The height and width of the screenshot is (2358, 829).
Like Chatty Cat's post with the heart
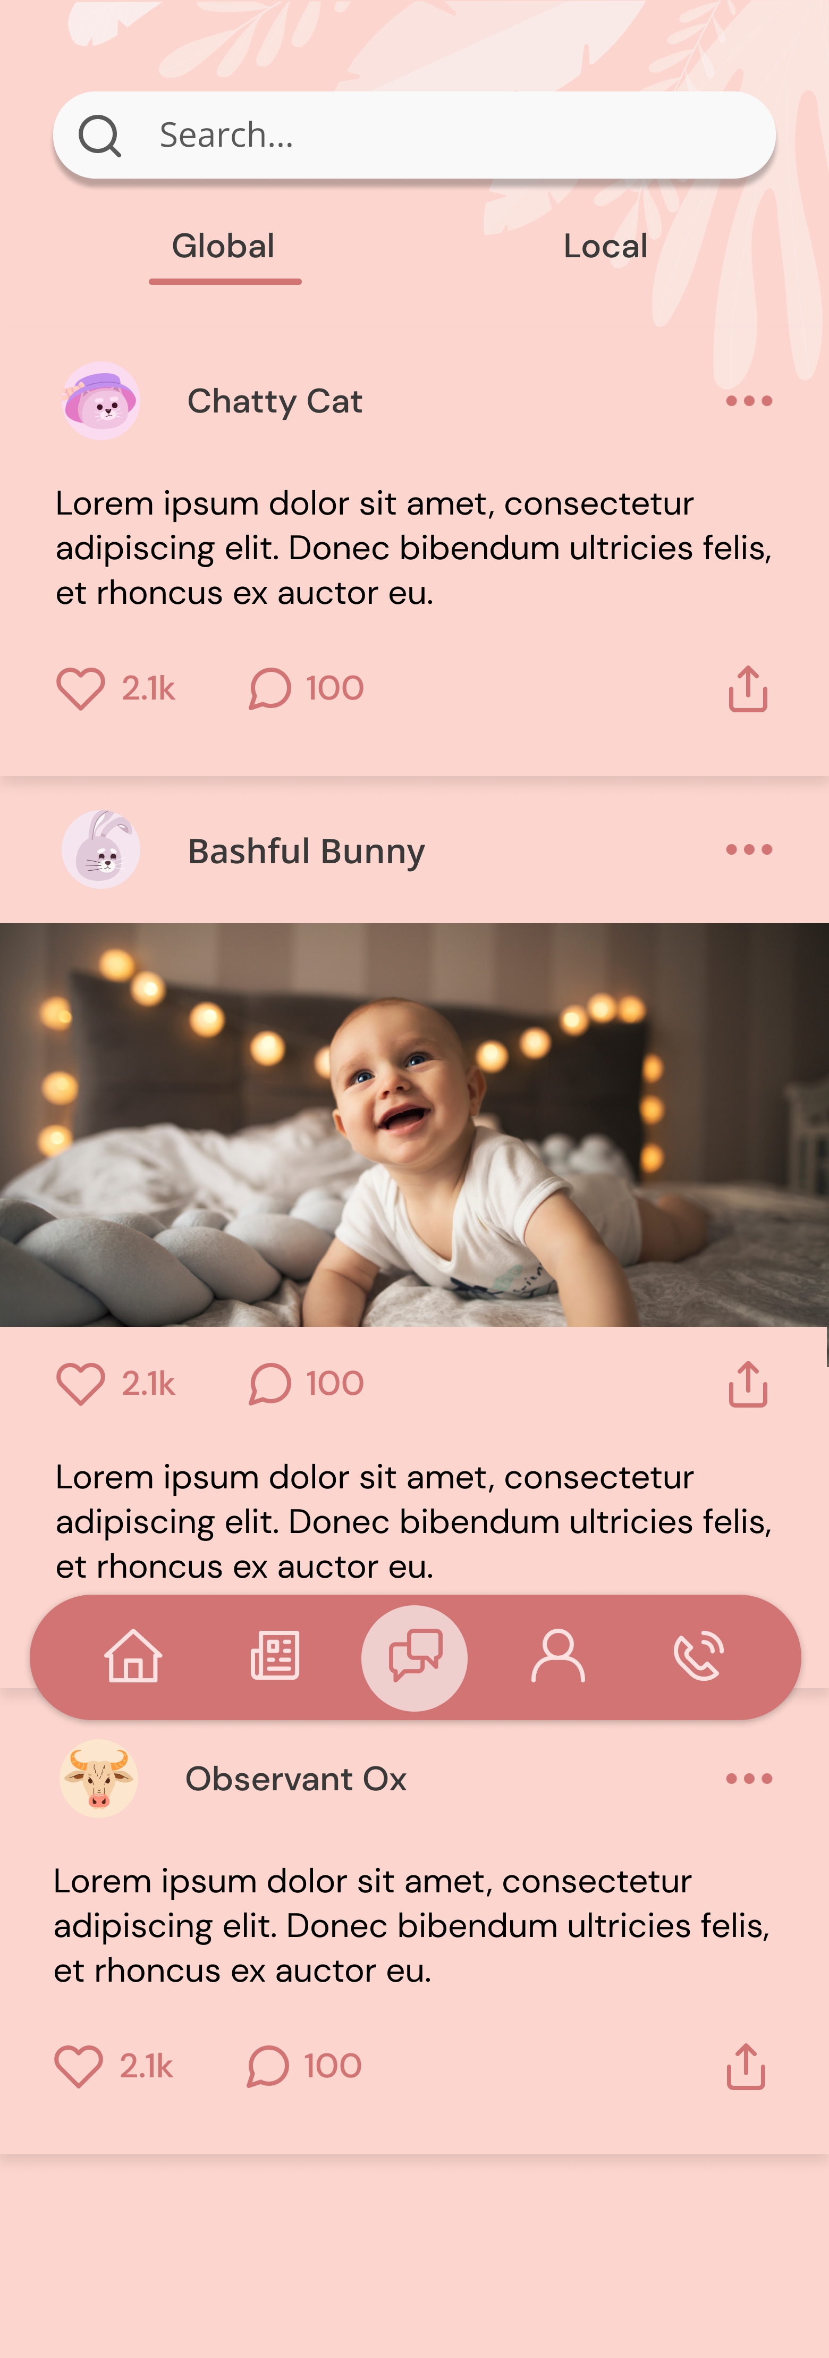(x=81, y=688)
